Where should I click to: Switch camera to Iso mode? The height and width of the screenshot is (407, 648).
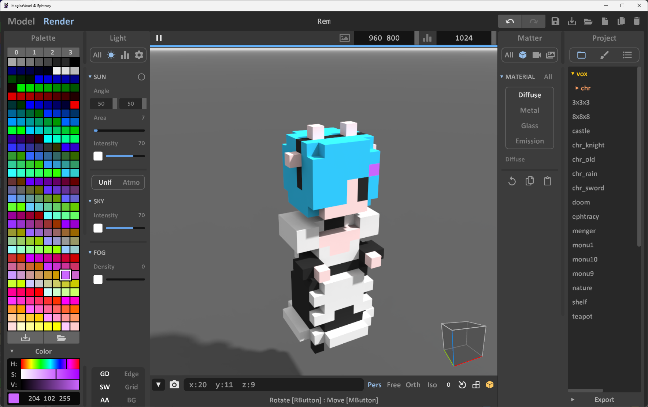432,385
